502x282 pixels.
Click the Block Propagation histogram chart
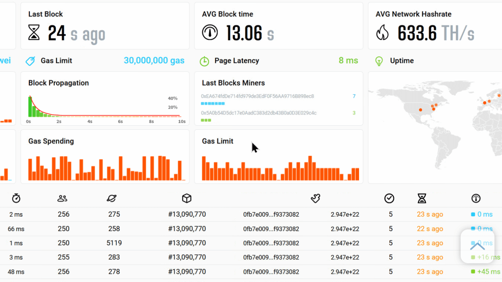[x=105, y=107]
